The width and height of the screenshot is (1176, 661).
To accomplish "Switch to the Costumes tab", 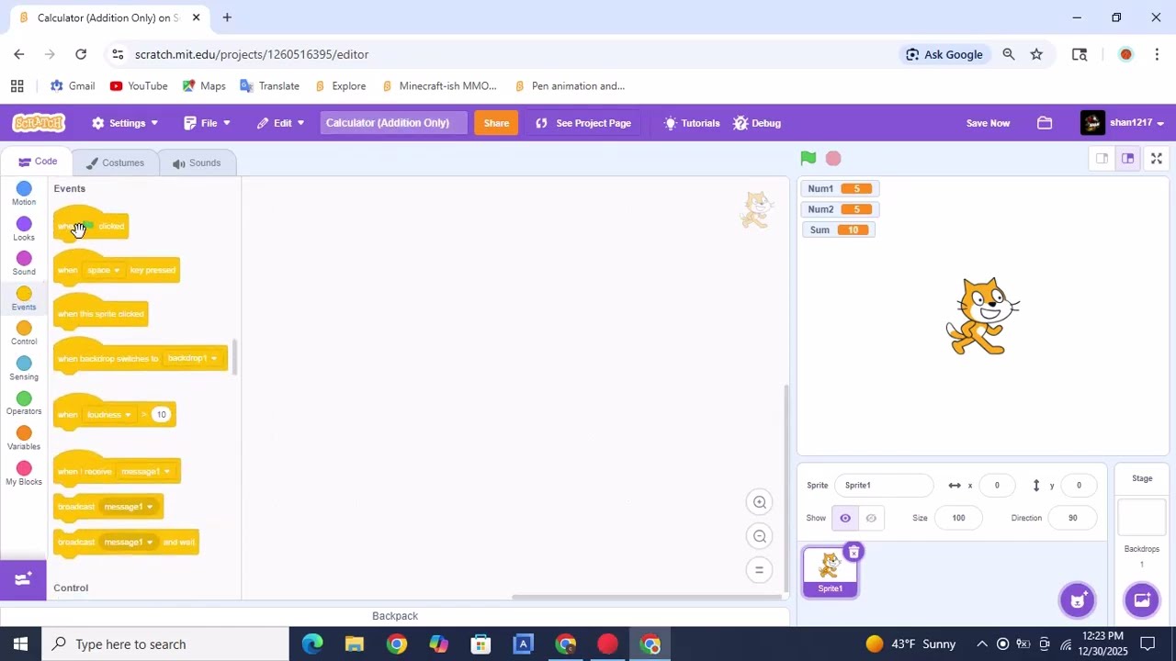I will [115, 162].
